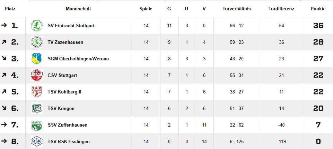Image resolution: width=333 pixels, height=149 pixels.
Task: Click the Mannschaft column header
Action: coord(78,9)
